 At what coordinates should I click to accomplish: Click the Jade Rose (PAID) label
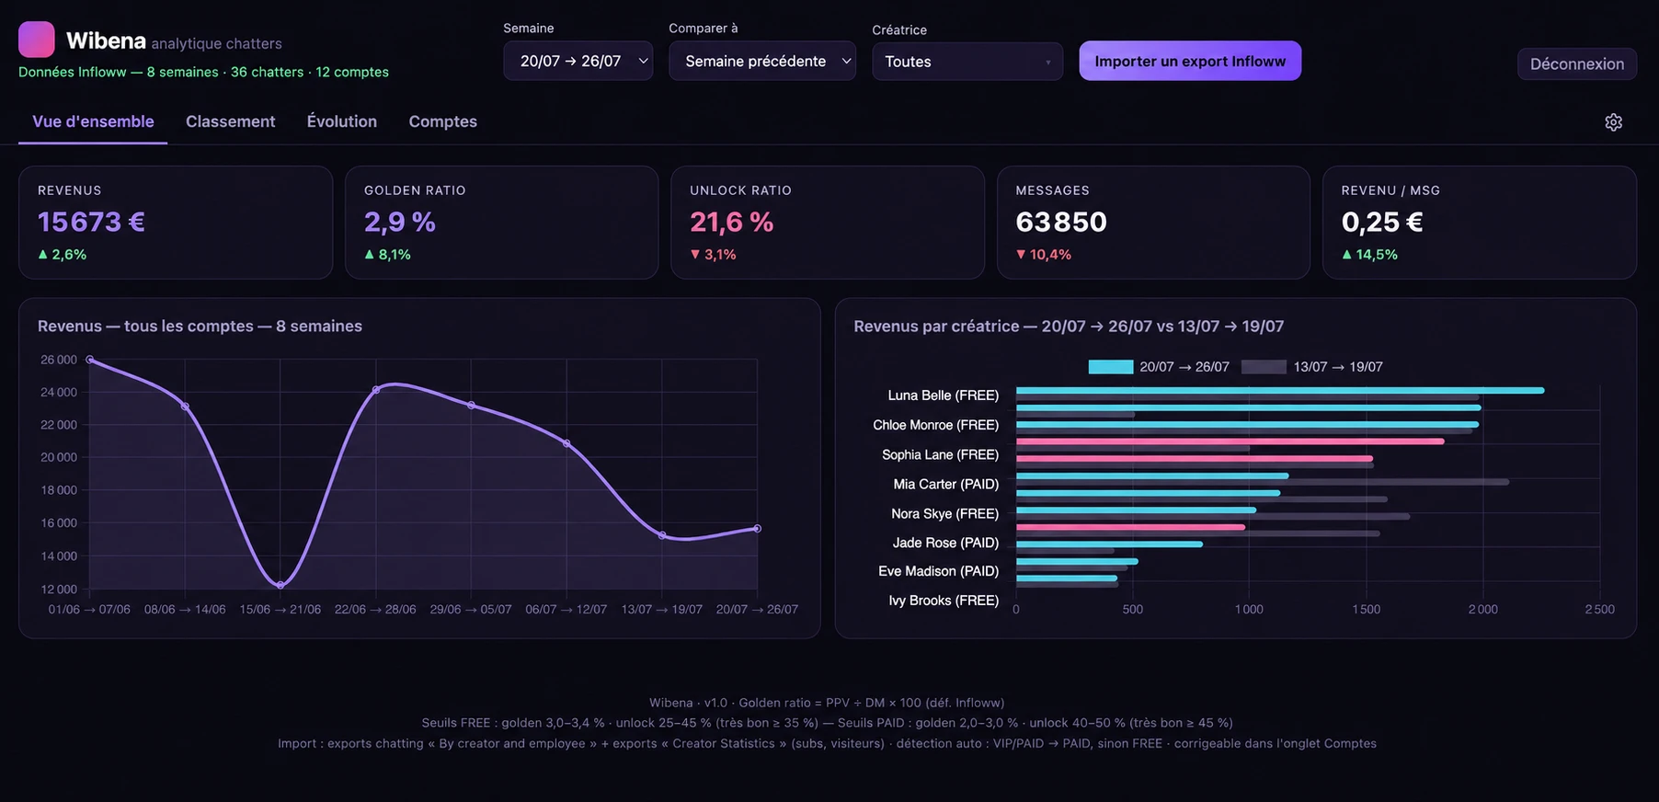945,543
